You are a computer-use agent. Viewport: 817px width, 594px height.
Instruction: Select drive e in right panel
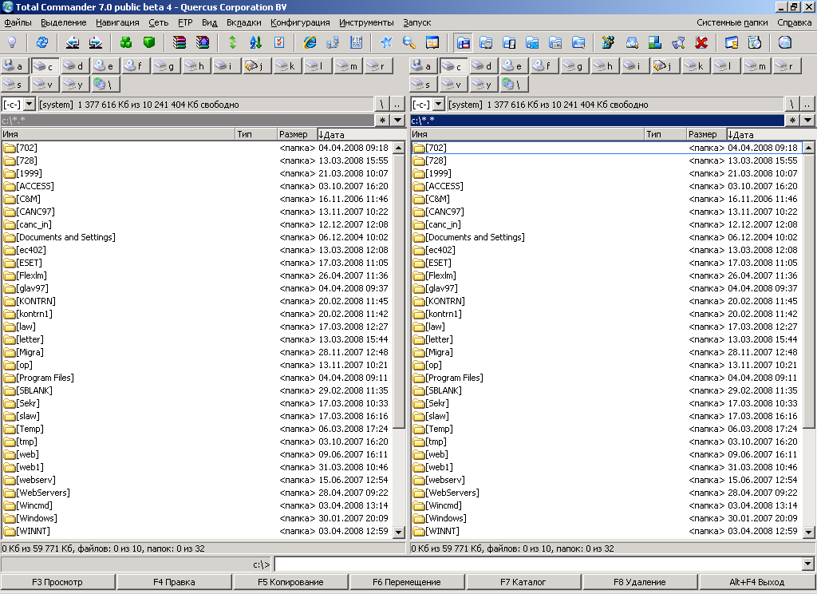click(x=514, y=66)
